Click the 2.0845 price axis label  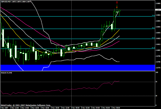[x=158, y=27]
